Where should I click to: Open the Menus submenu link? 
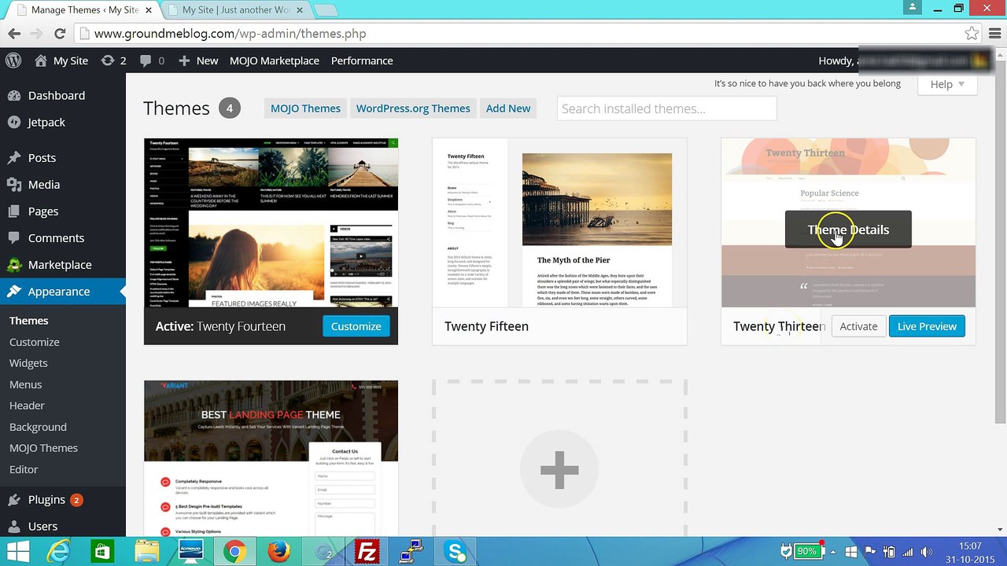point(25,384)
